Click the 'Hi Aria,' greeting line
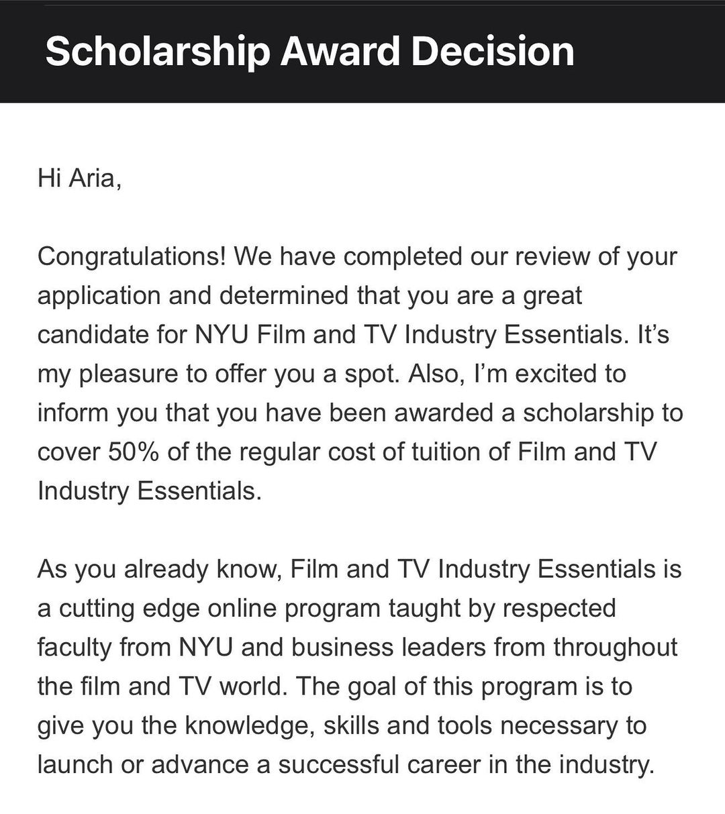The image size is (725, 814). tap(79, 178)
